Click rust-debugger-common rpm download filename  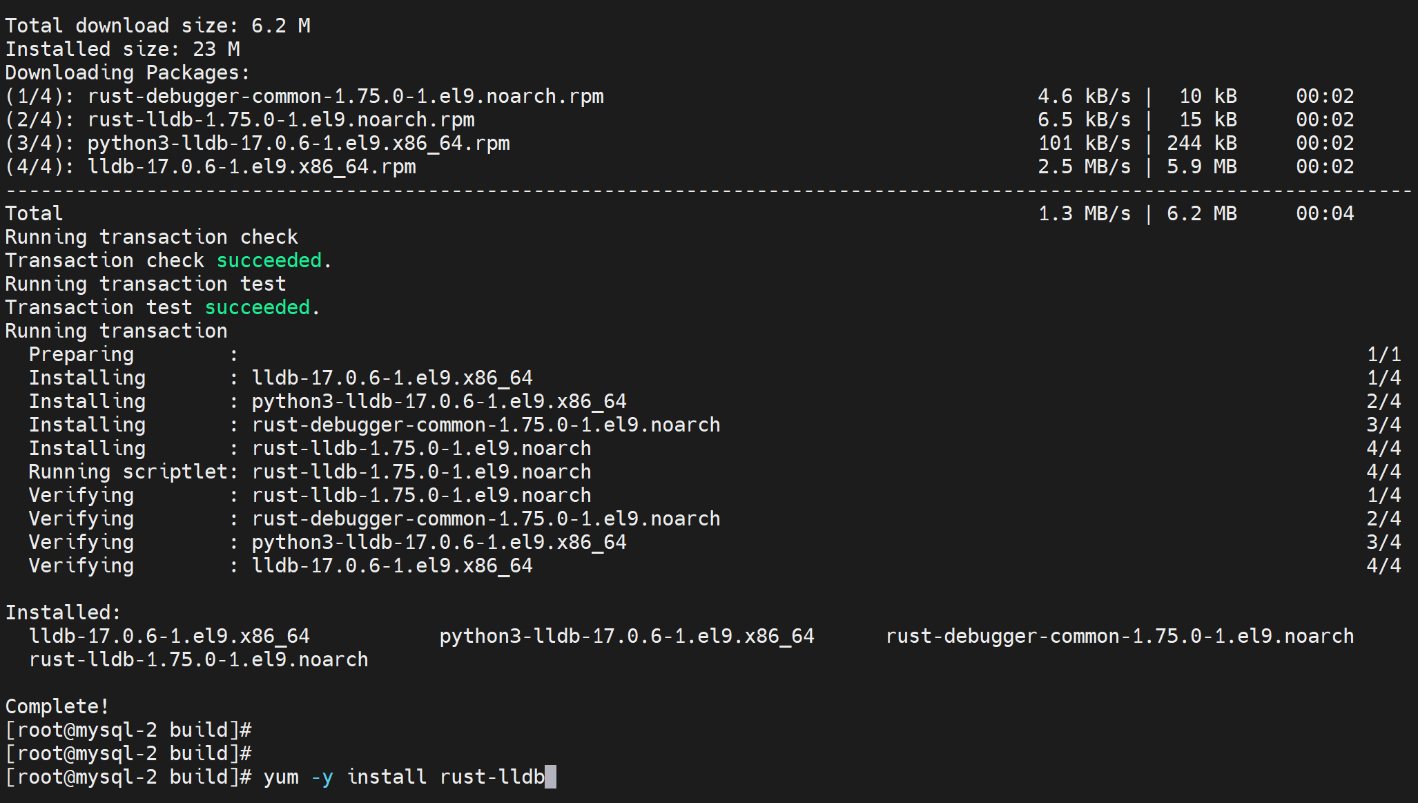coord(345,96)
